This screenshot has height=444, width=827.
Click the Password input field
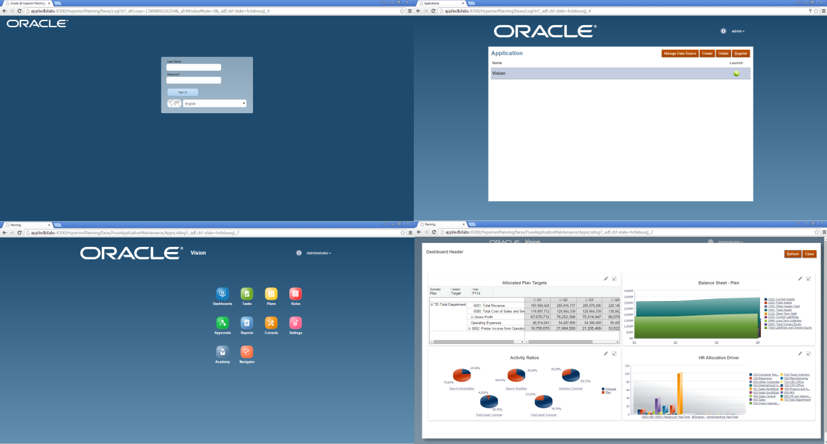(x=193, y=80)
